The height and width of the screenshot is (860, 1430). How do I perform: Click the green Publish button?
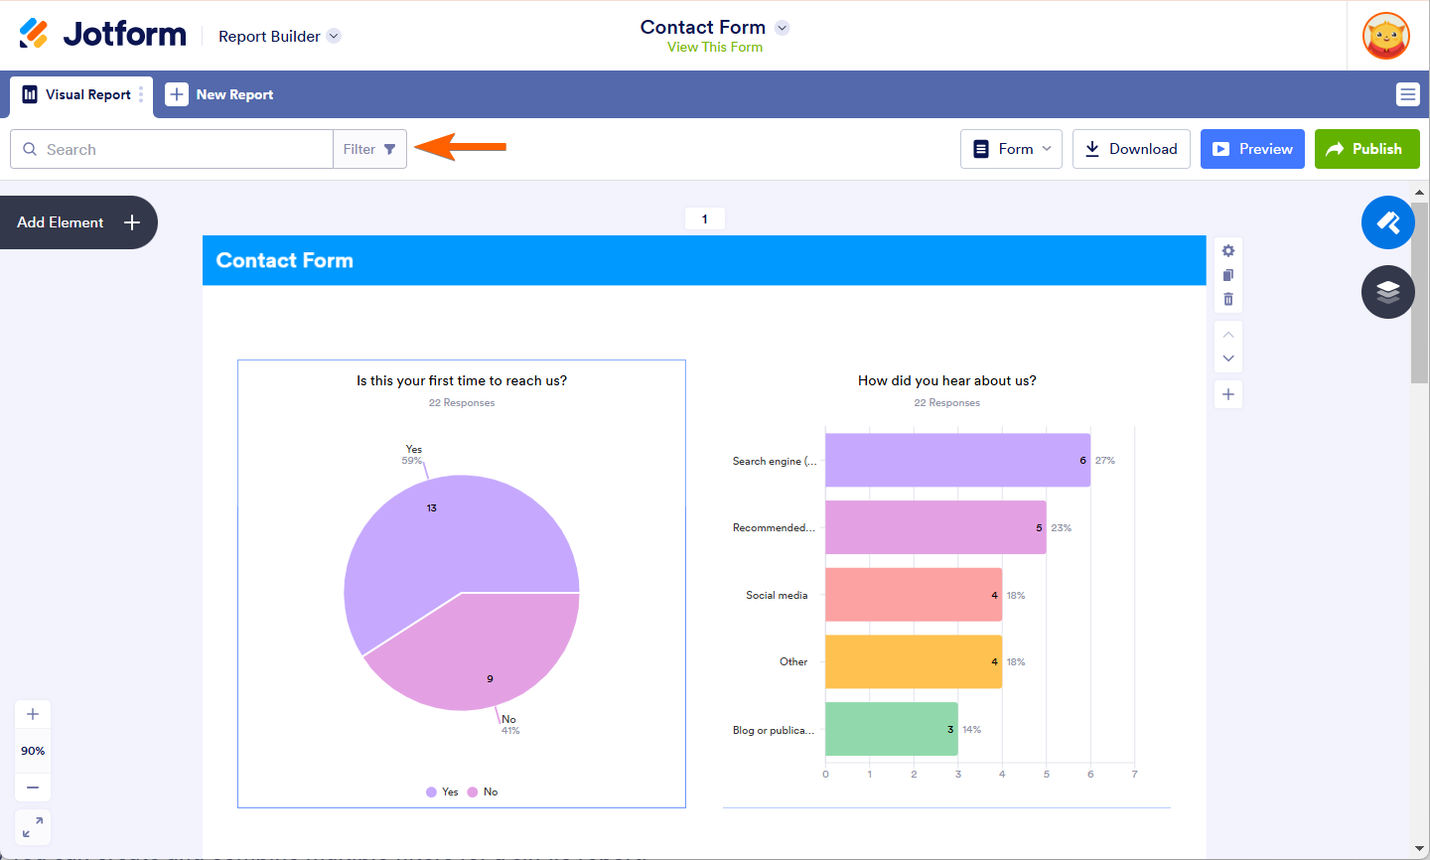tap(1367, 148)
